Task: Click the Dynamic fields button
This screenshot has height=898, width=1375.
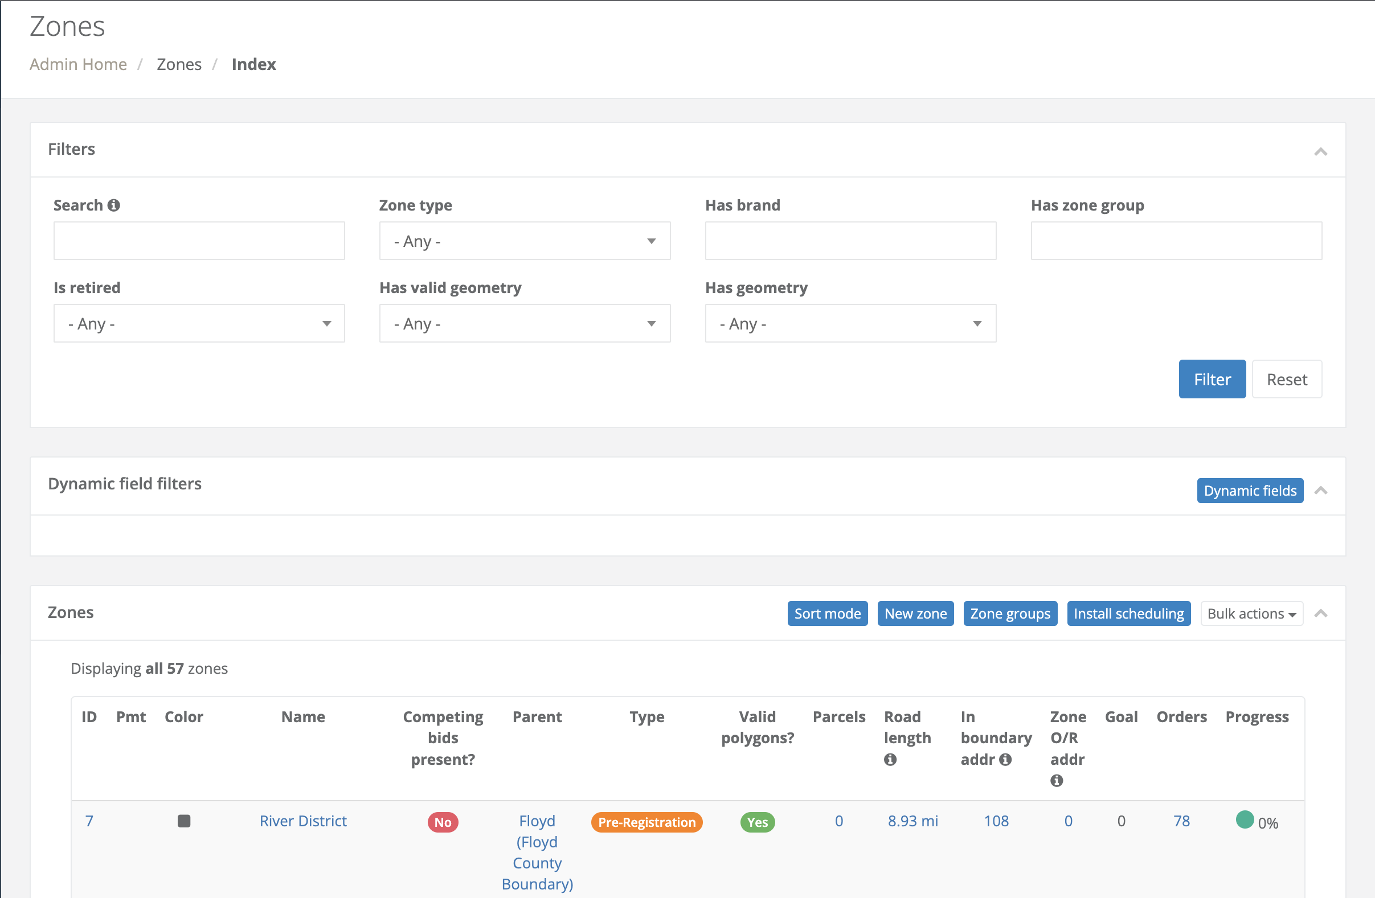Action: [1250, 490]
